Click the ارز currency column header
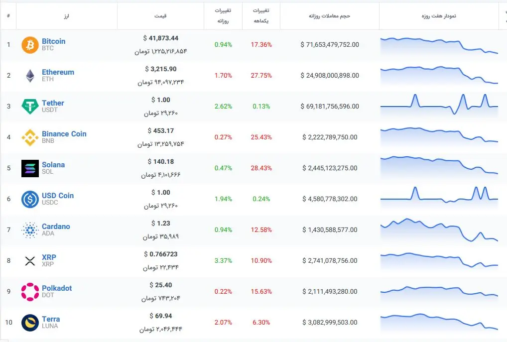The image size is (507, 342). pos(66,16)
